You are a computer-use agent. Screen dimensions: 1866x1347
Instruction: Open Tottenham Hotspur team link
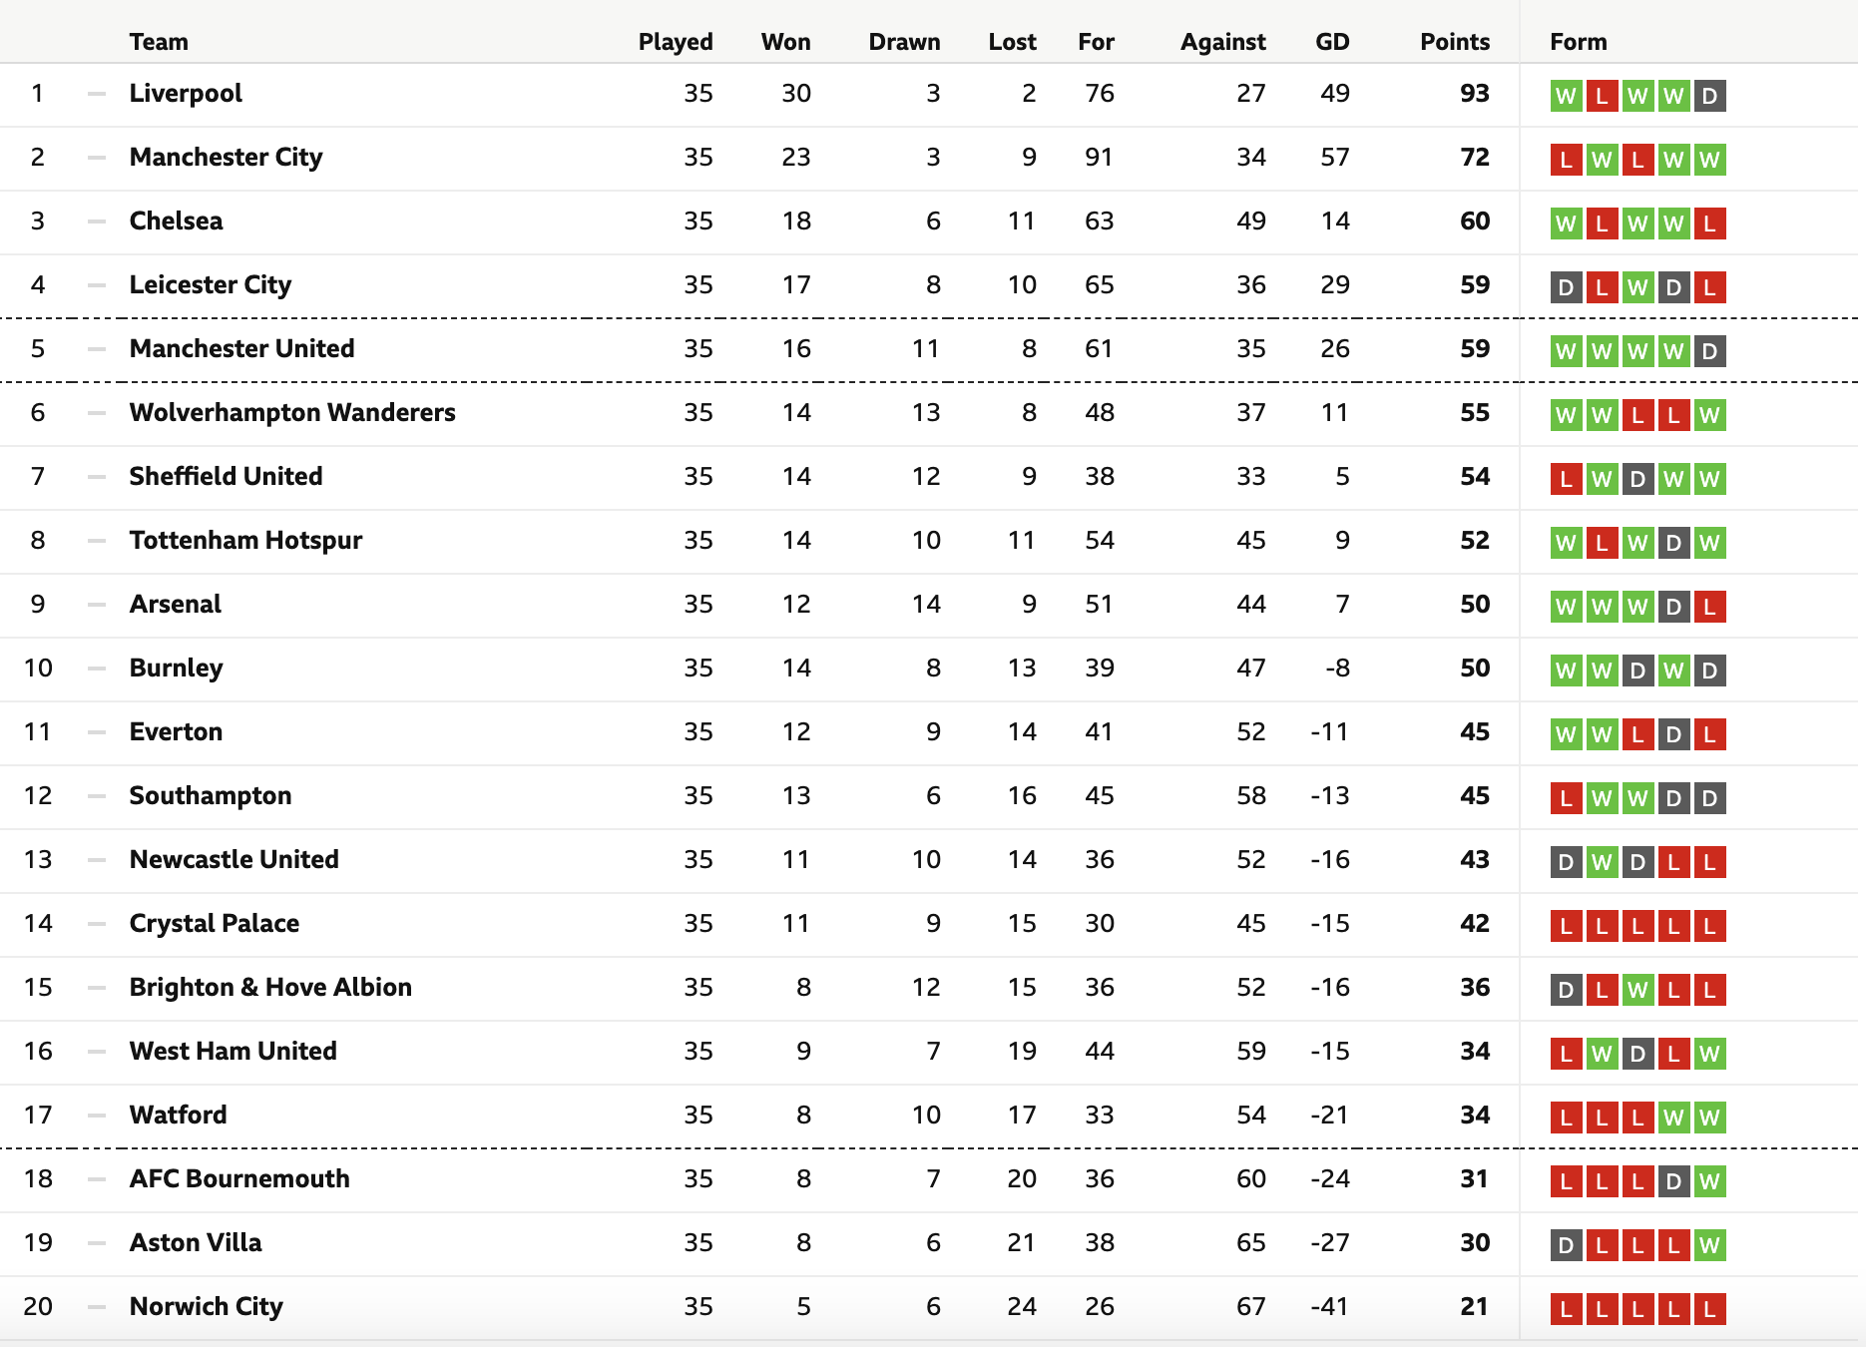[245, 541]
